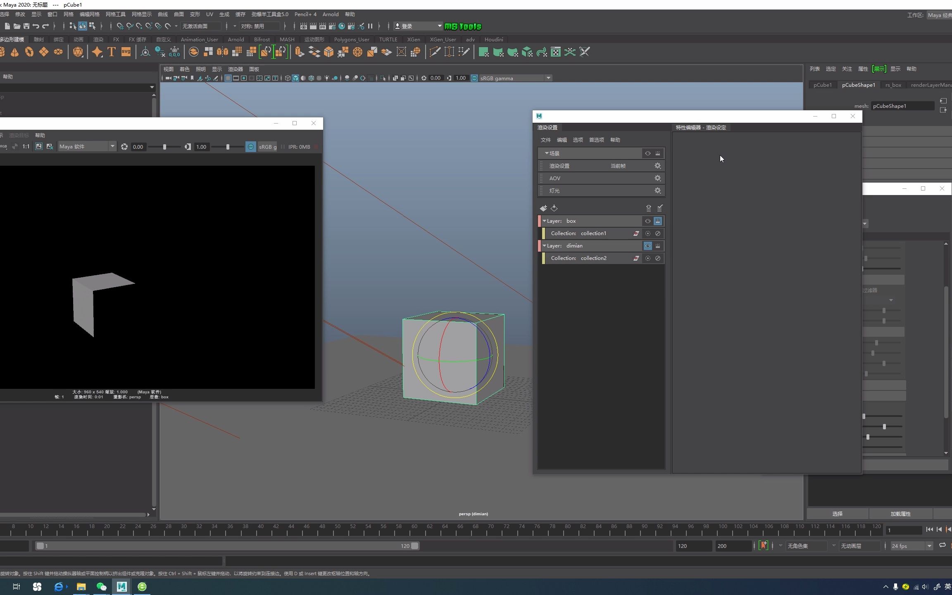The height and width of the screenshot is (595, 952).
Task: Open the AOV settings gear icon
Action: coord(657,178)
